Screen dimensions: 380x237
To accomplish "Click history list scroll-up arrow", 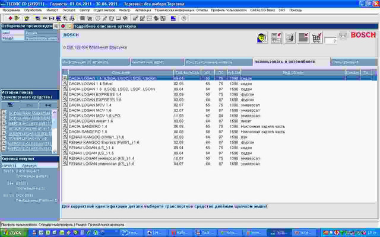I will coord(55,112).
